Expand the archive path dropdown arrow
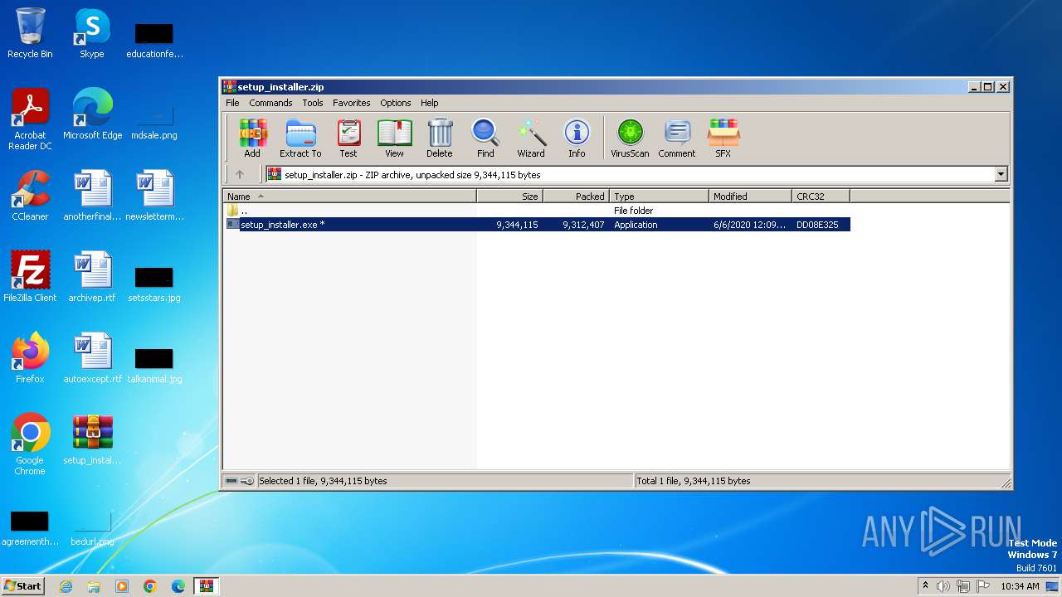The width and height of the screenshot is (1062, 597). 1001,174
